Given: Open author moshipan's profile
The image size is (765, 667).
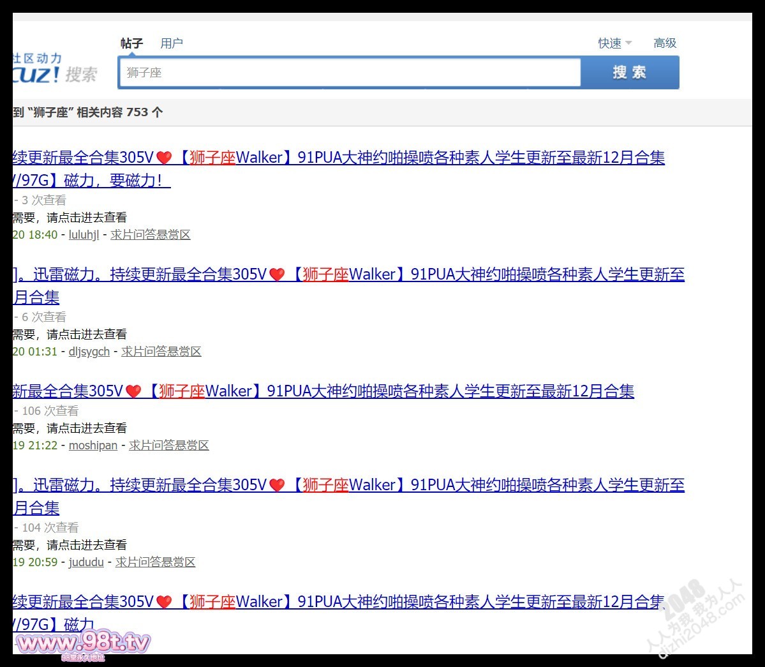Looking at the screenshot, I should pos(93,446).
